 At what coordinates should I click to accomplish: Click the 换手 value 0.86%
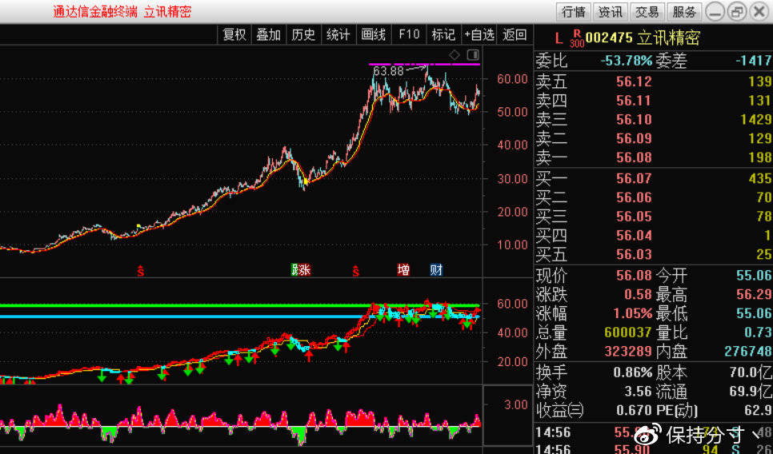coord(632,372)
